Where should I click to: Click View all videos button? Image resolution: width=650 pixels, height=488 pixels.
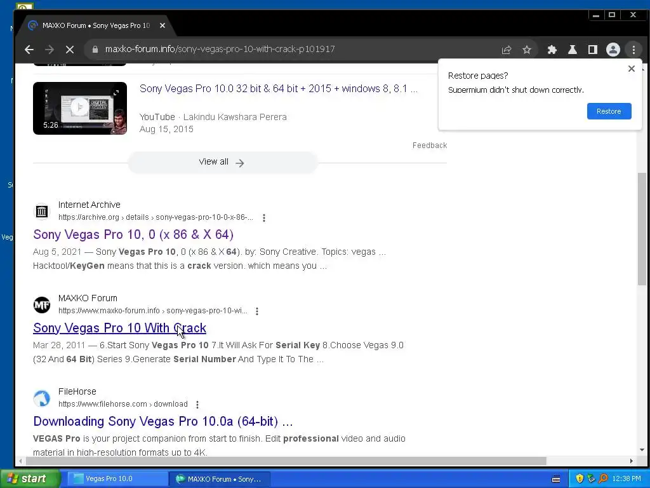[x=223, y=162]
